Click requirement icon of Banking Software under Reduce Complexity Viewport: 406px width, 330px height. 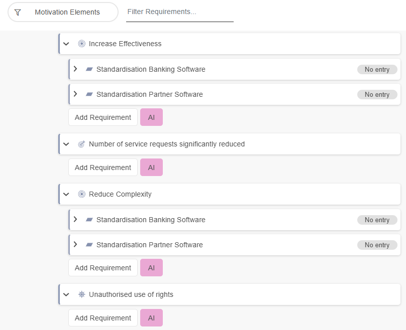coord(89,220)
